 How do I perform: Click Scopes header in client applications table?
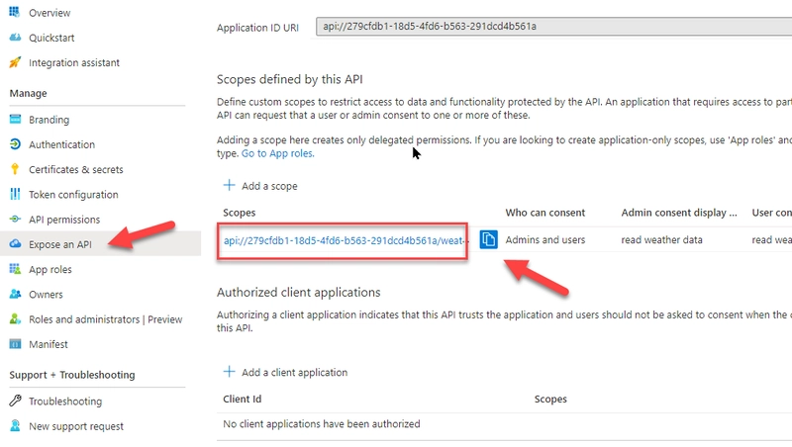(550, 400)
